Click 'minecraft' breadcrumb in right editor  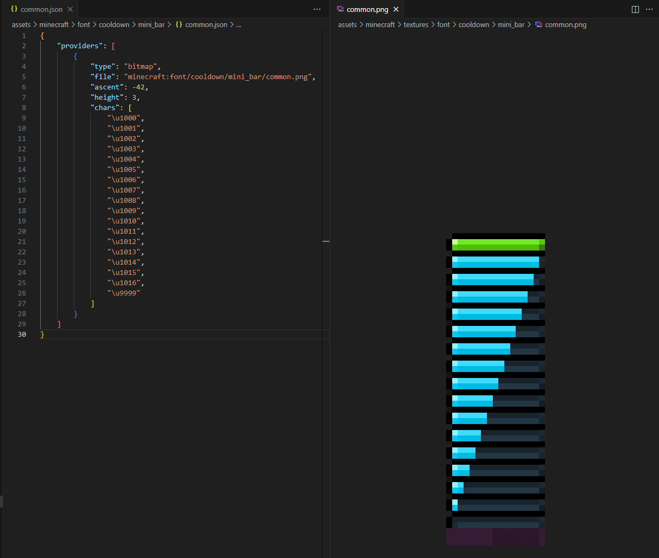(380, 24)
